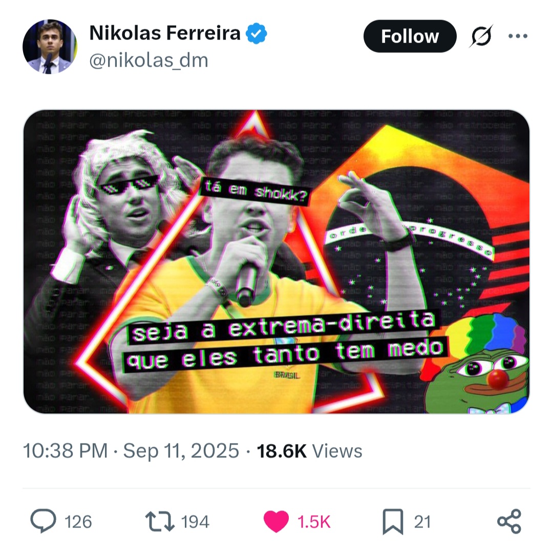Toggle the pink heart like icon

point(276,521)
